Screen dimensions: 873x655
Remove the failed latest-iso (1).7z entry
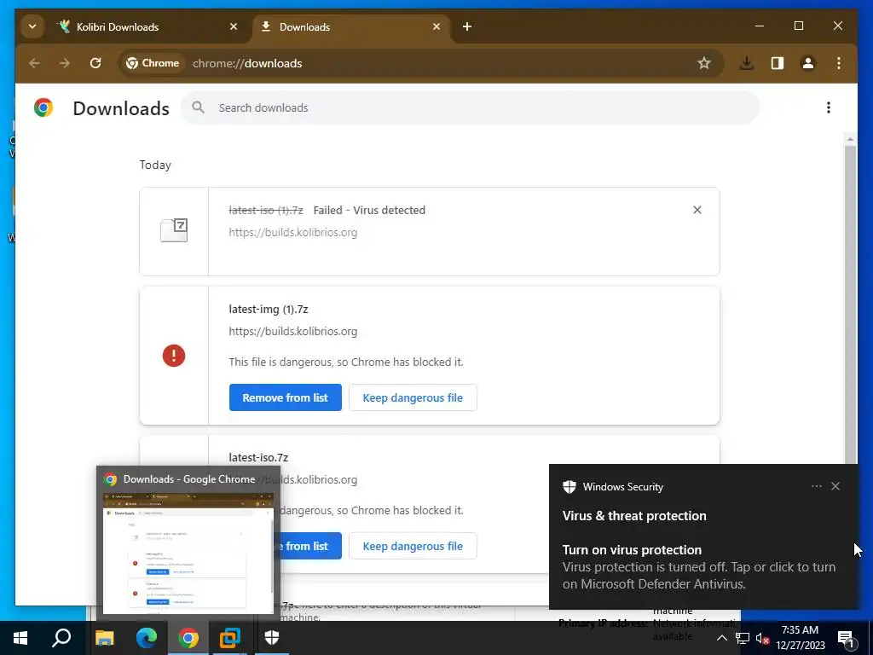697,210
